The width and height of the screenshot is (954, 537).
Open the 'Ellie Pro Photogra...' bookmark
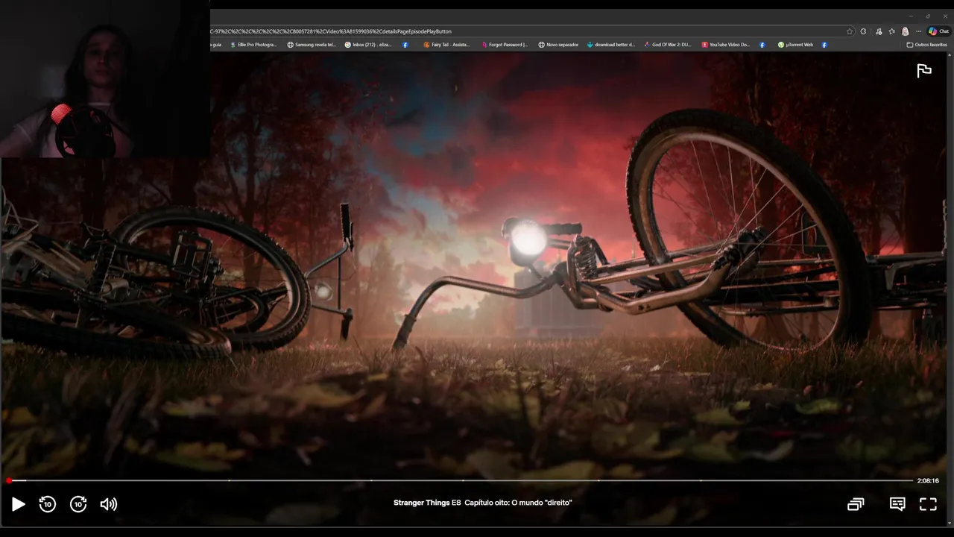pyautogui.click(x=253, y=45)
